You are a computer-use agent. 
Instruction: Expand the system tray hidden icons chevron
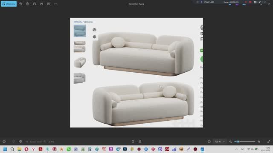236,149
